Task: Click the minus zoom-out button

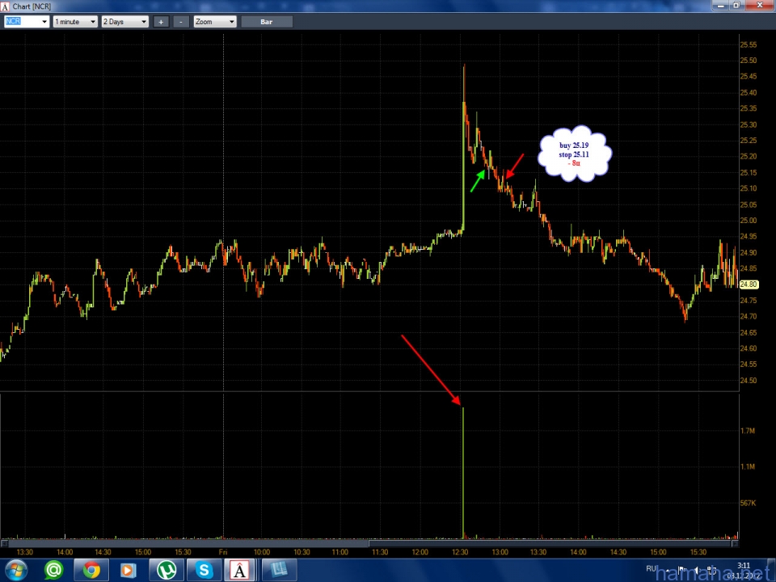Action: [x=180, y=22]
